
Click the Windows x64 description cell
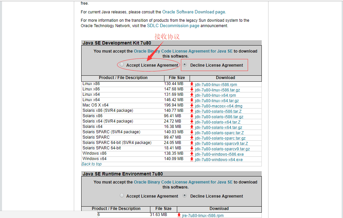point(95,159)
